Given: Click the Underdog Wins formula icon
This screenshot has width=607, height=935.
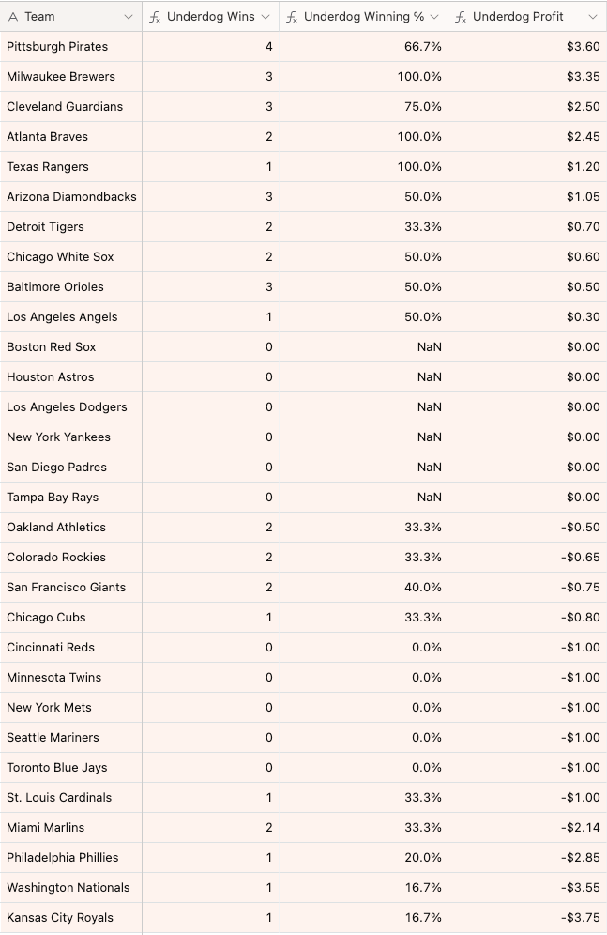Looking at the screenshot, I should [x=156, y=17].
